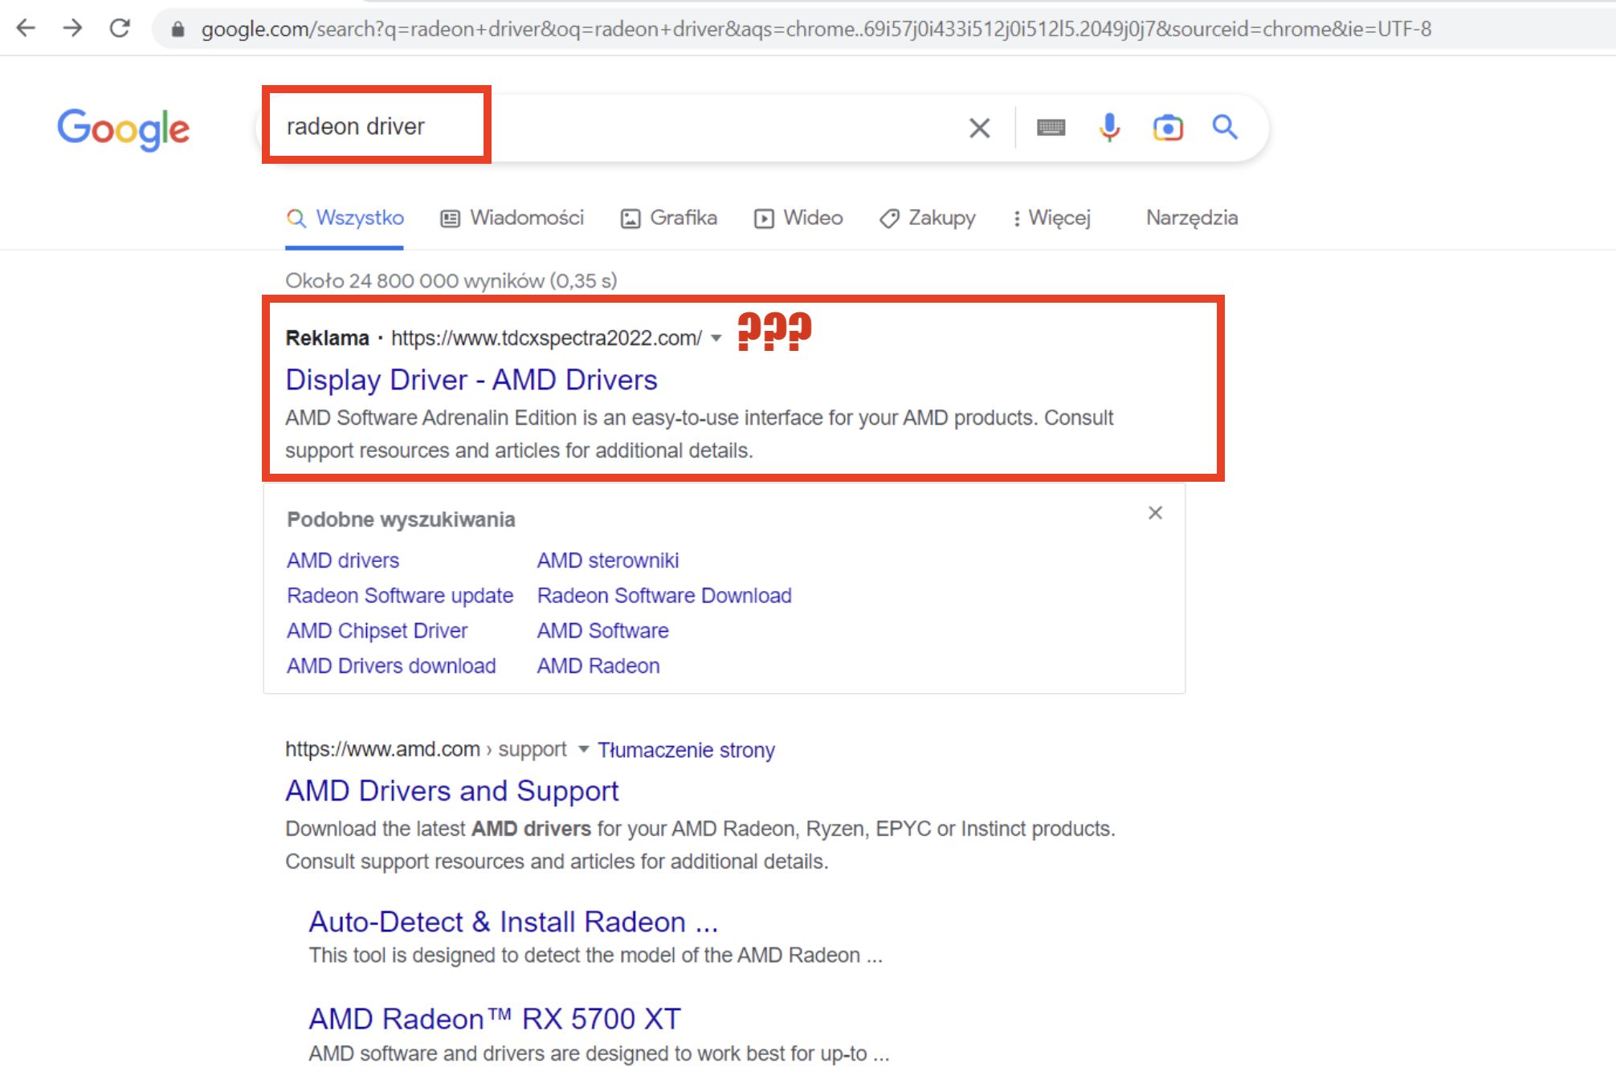Open image search camera icon
Image resolution: width=1616 pixels, height=1092 pixels.
point(1168,128)
